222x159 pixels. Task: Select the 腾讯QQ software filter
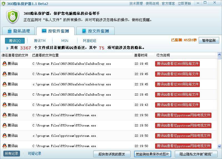click(15, 41)
